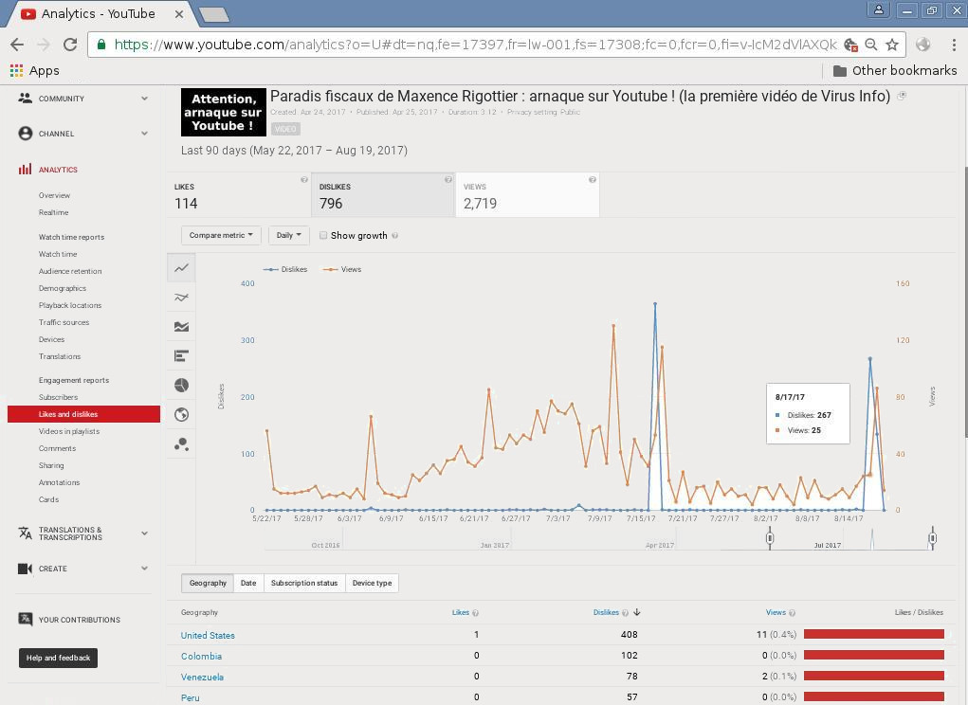Click the Your Contributions icon
Image resolution: width=968 pixels, height=705 pixels.
point(26,620)
